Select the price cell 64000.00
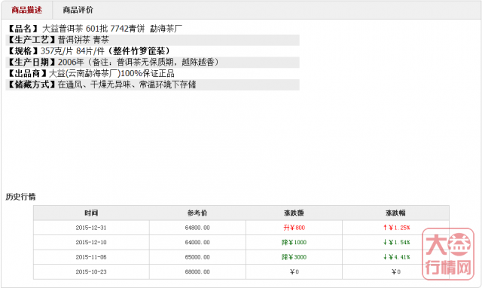This screenshot has width=482, height=288. 197,243
